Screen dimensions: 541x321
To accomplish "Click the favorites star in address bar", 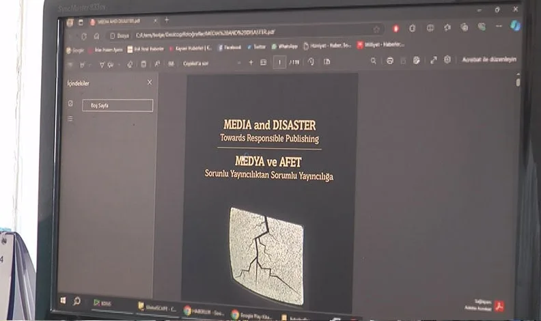I will [376, 29].
